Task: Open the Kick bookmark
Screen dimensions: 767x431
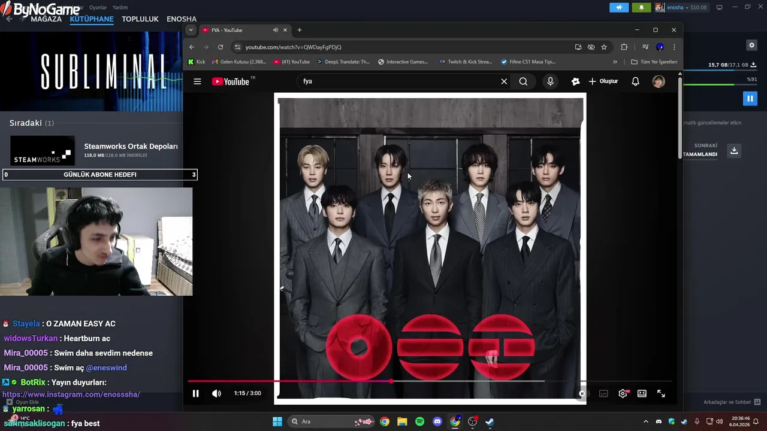Action: (197, 62)
